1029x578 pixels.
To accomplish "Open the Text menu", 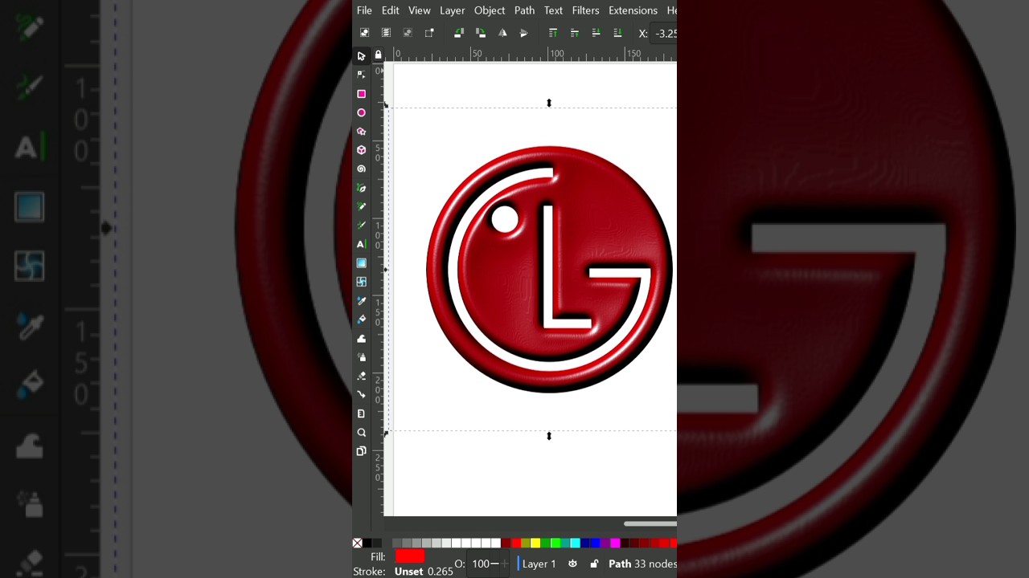I will pyautogui.click(x=553, y=10).
